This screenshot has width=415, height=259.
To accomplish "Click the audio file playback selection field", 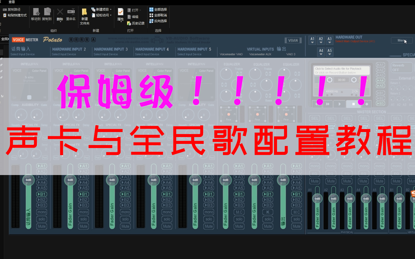I will tap(341, 70).
